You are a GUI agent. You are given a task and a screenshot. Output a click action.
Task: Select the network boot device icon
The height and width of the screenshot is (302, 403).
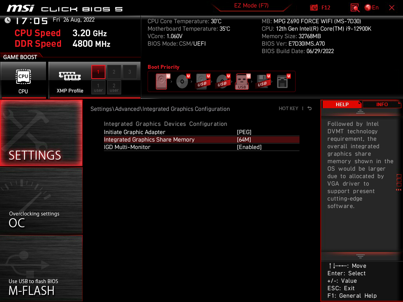click(x=283, y=81)
